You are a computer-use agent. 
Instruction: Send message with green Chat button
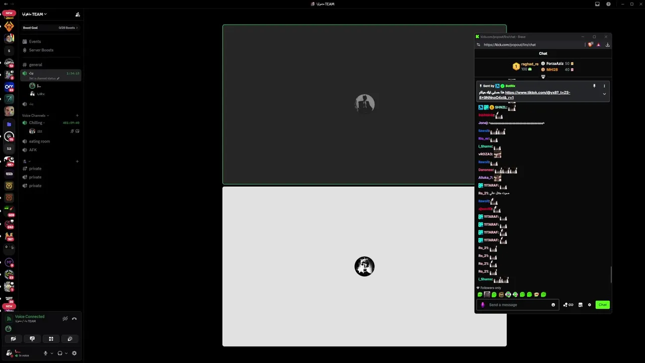tap(603, 305)
